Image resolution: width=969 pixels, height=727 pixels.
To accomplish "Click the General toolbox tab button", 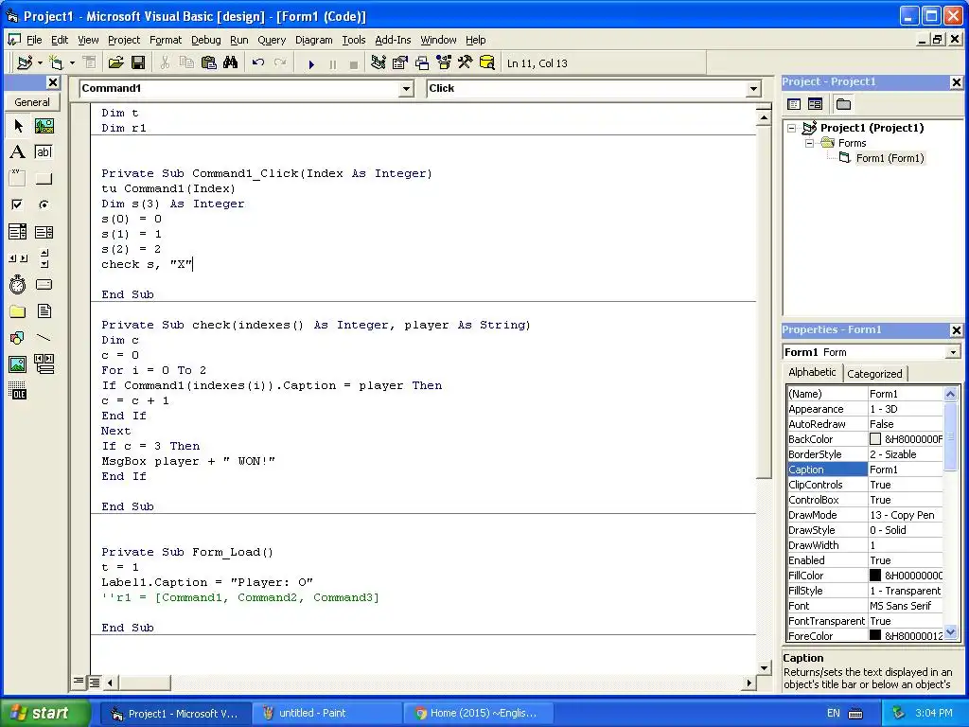I will (x=32, y=102).
